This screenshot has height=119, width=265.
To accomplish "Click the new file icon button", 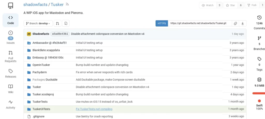I will coord(66,23).
